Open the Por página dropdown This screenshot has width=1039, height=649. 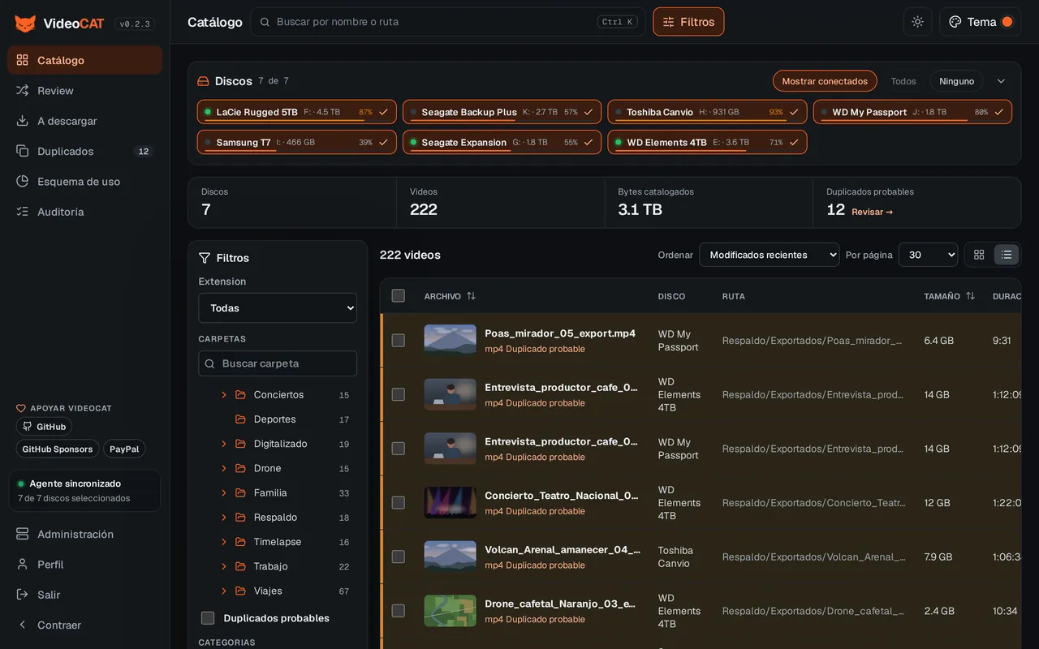click(928, 255)
